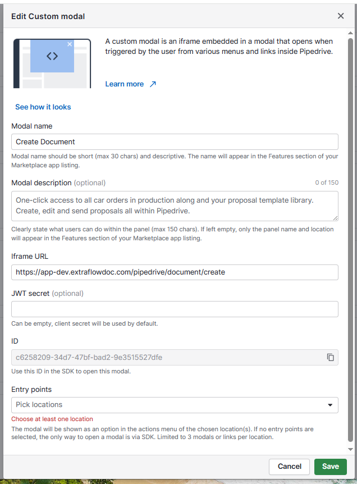Click the Choose at least one location warning
Viewport: 357px width, 484px height.
coord(51,419)
